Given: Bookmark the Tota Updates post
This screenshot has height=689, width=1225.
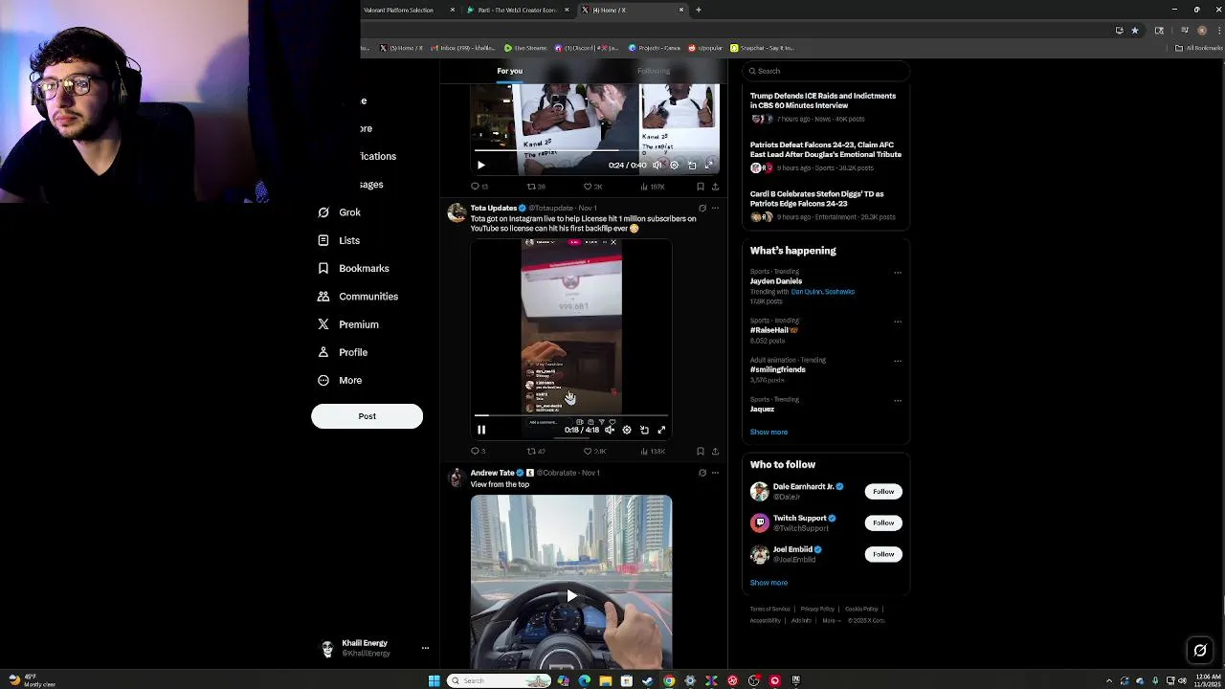Looking at the screenshot, I should pyautogui.click(x=701, y=452).
